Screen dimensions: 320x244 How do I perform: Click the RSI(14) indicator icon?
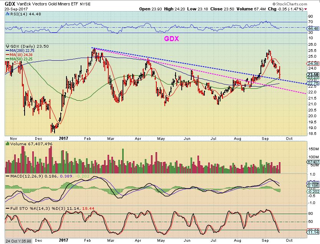tap(7, 14)
